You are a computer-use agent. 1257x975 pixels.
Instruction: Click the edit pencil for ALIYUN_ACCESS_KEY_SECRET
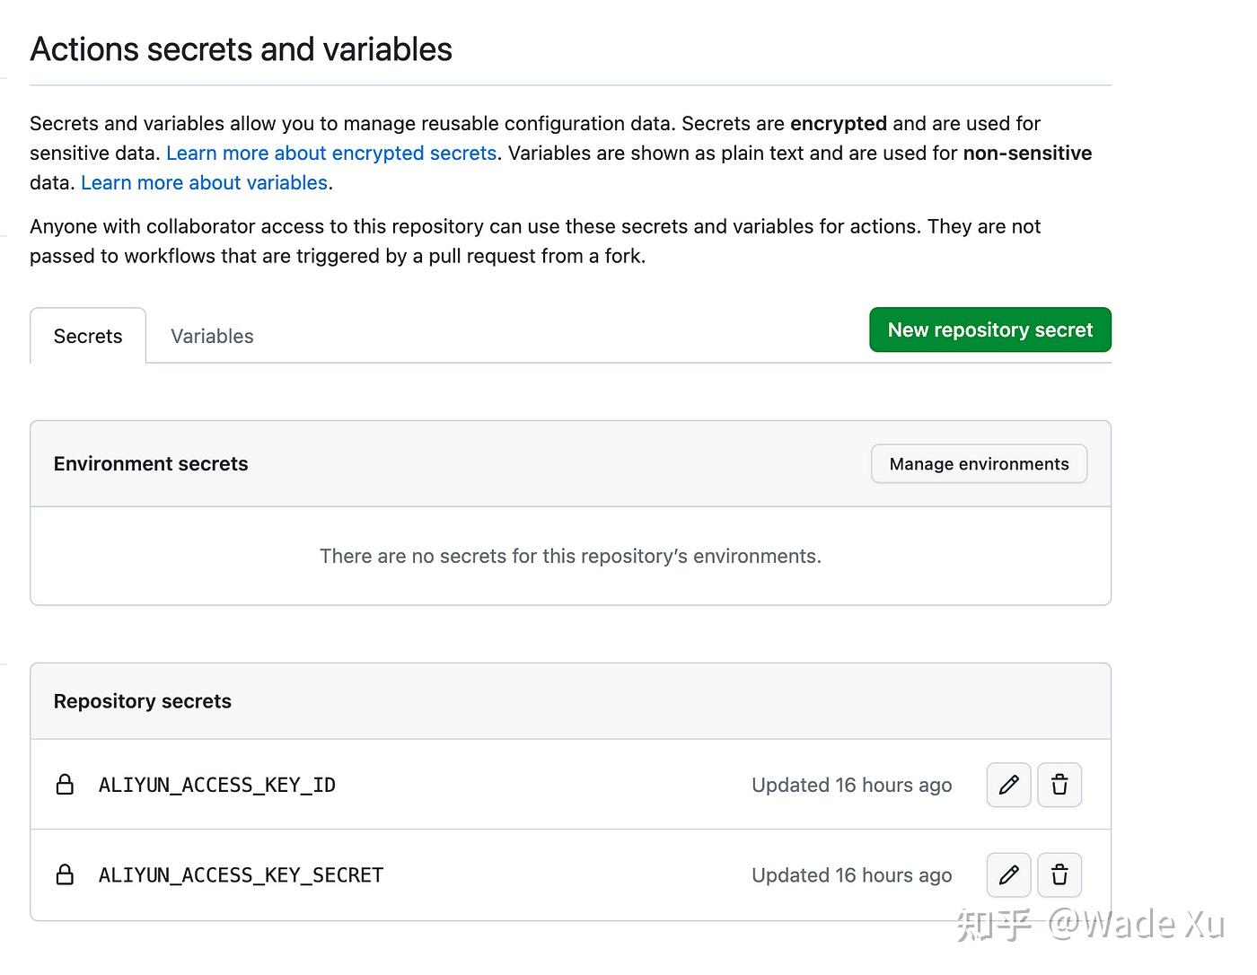tap(1008, 875)
